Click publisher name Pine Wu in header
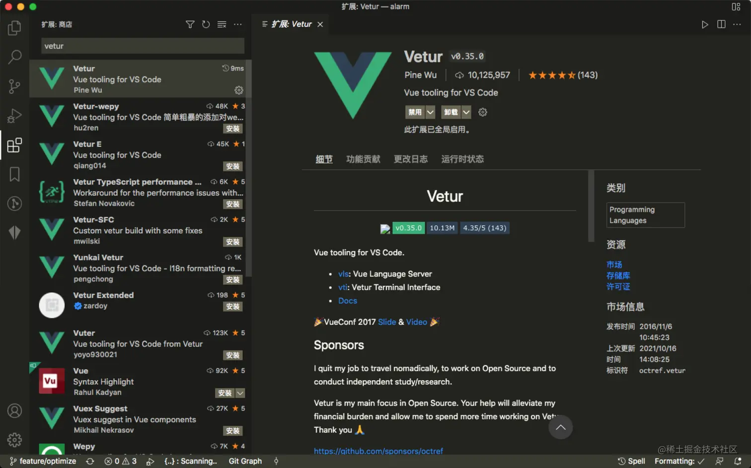751x468 pixels. 421,75
